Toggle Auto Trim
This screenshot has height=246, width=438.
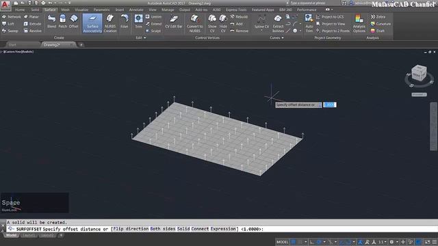(309, 24)
